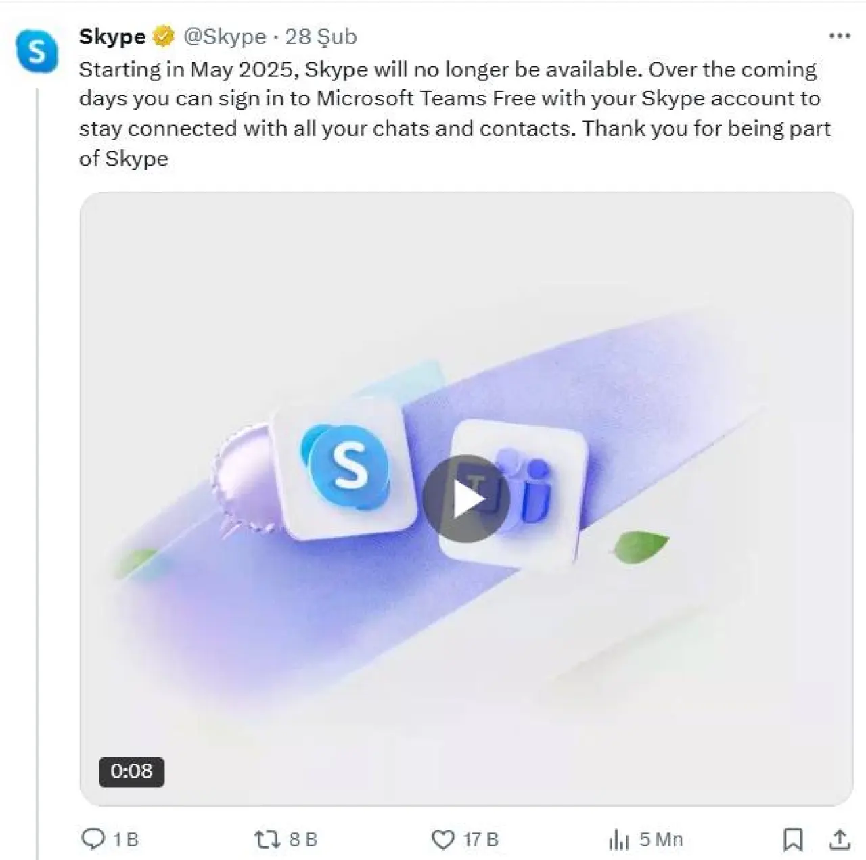Like the tweet with the heart icon
This screenshot has height=860, width=866.
tap(443, 839)
